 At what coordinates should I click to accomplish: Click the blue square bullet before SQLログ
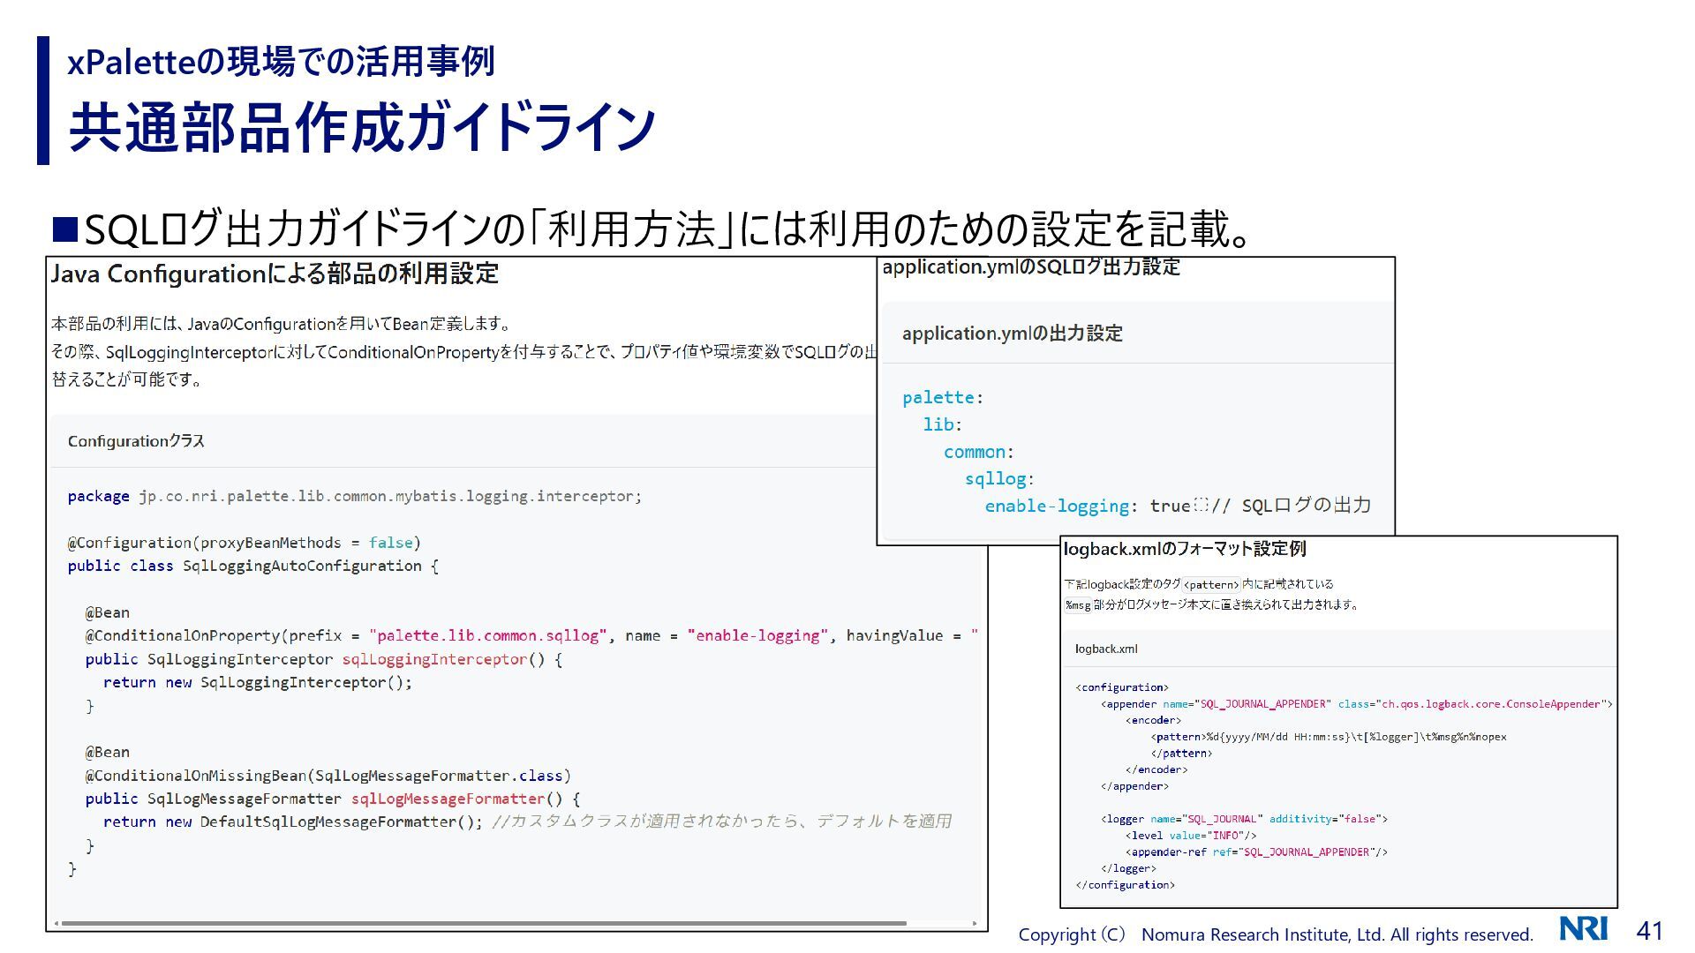pyautogui.click(x=65, y=229)
